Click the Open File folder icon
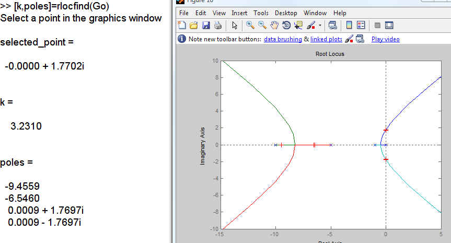Image resolution: width=451 pixels, height=243 pixels. [193, 25]
